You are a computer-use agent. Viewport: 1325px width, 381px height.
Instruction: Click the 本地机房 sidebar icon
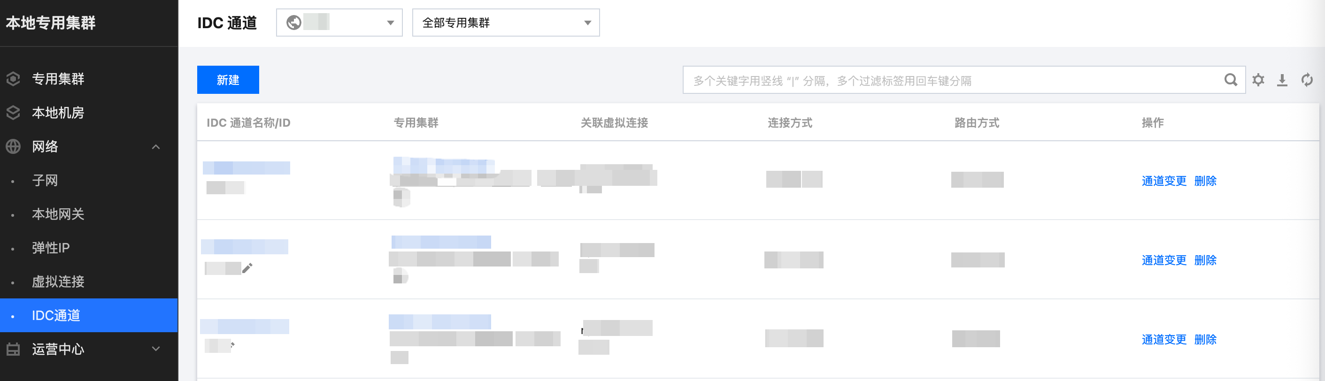pyautogui.click(x=13, y=113)
